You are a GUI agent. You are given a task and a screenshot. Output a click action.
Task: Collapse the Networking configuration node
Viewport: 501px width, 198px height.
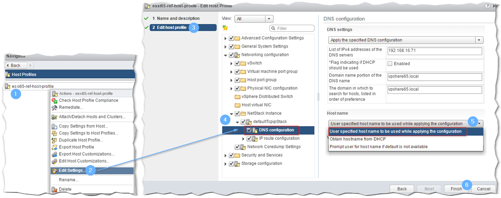(226, 55)
